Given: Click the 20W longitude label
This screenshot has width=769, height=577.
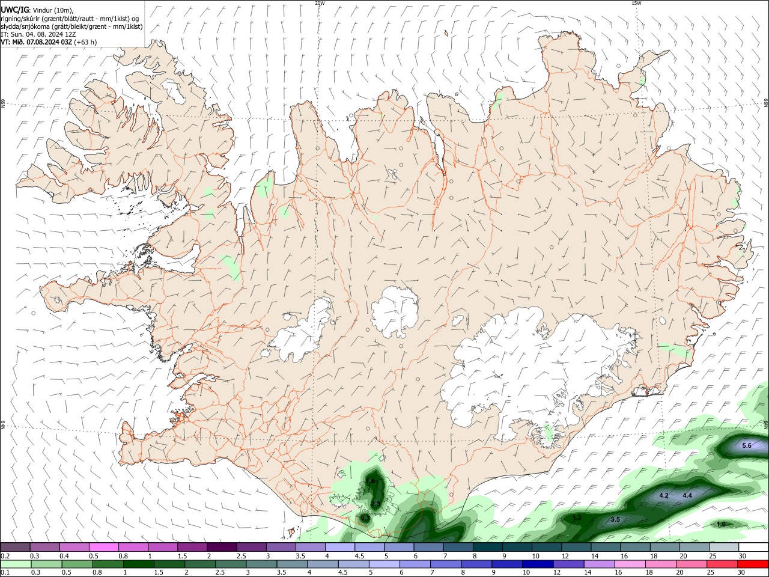Looking at the screenshot, I should click(320, 3).
